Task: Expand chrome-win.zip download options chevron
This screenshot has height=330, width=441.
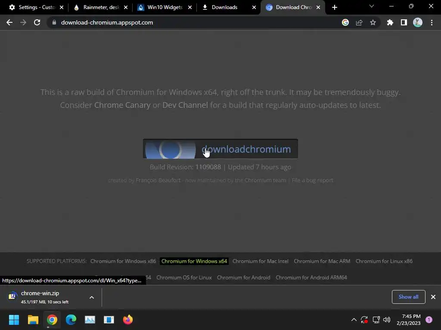Action: click(92, 297)
